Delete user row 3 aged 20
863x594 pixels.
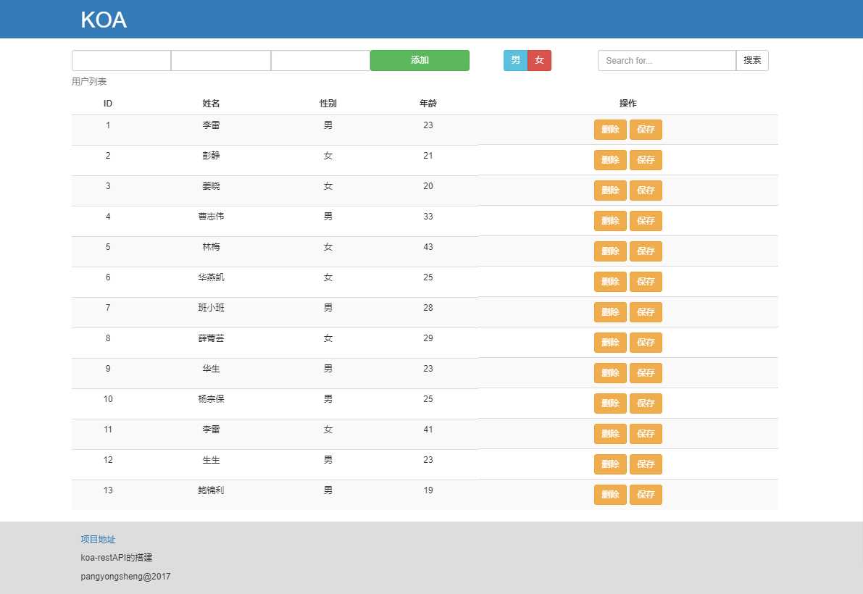coord(610,191)
